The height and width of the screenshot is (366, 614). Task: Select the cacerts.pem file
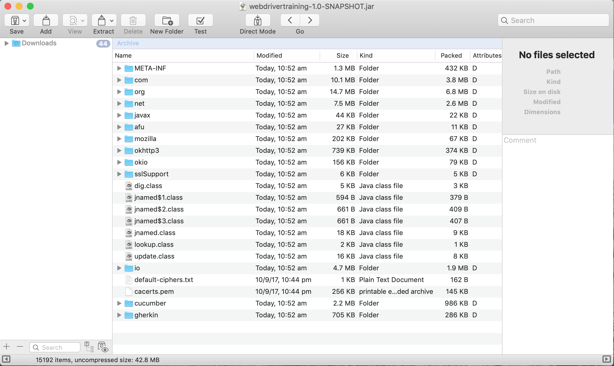click(154, 292)
